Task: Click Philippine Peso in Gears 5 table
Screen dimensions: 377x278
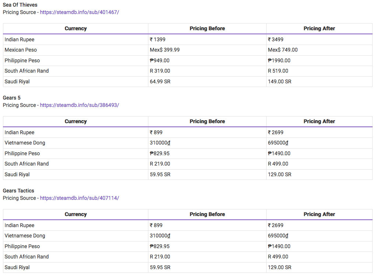Action: (x=22, y=153)
